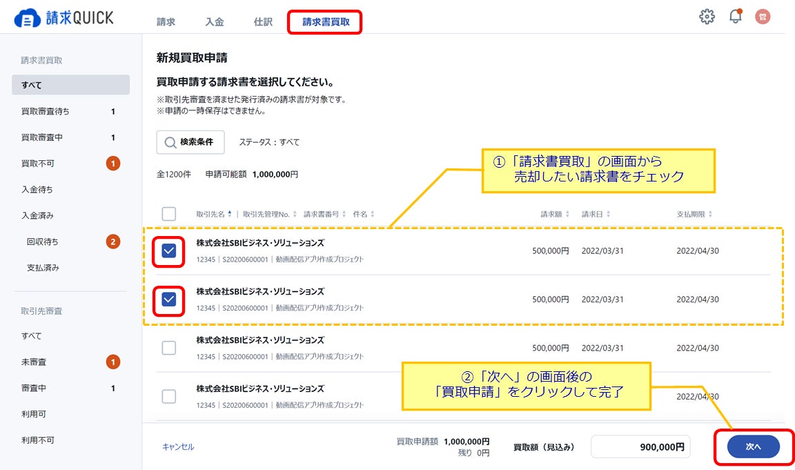This screenshot has width=795, height=470.
Task: Open the user avatar menu
Action: pos(763,17)
